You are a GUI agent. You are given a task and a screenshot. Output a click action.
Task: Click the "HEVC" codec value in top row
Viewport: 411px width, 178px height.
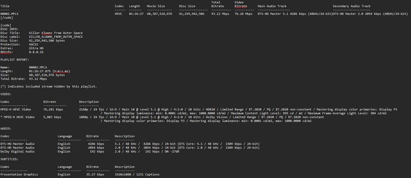pos(118,14)
